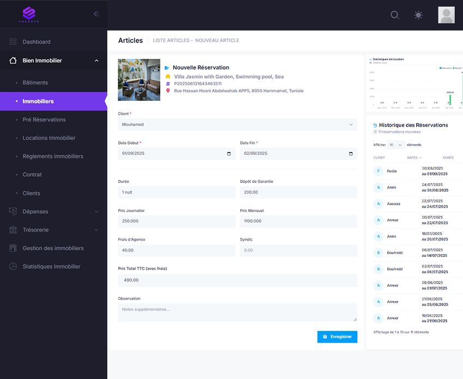Screen dimensions: 463x379
Task: Open the Date Début calendar picker icon
Action: tap(229, 153)
